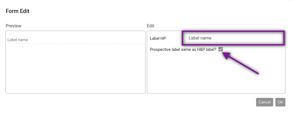Click the Label HP: caption text

pos(158,38)
